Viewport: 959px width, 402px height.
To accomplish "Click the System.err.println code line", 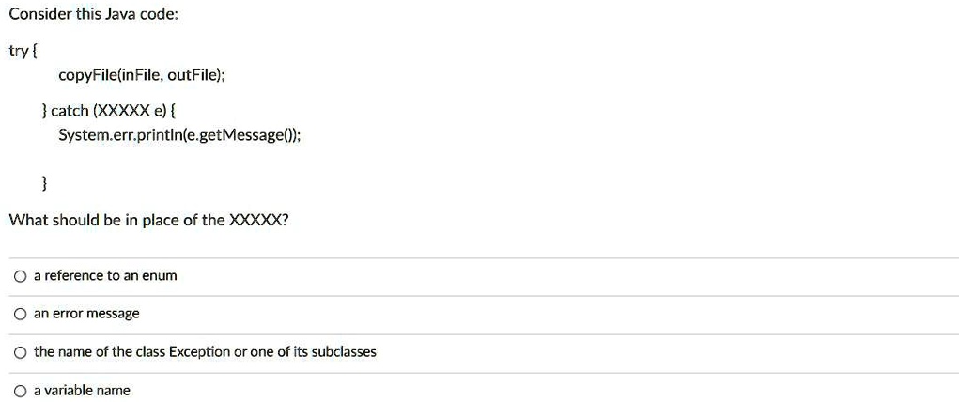I will click(x=179, y=134).
